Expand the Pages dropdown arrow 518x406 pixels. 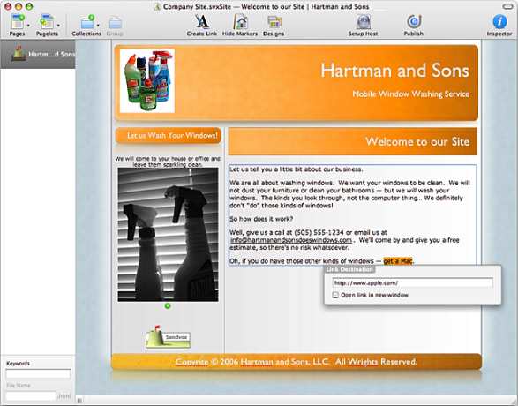click(28, 25)
